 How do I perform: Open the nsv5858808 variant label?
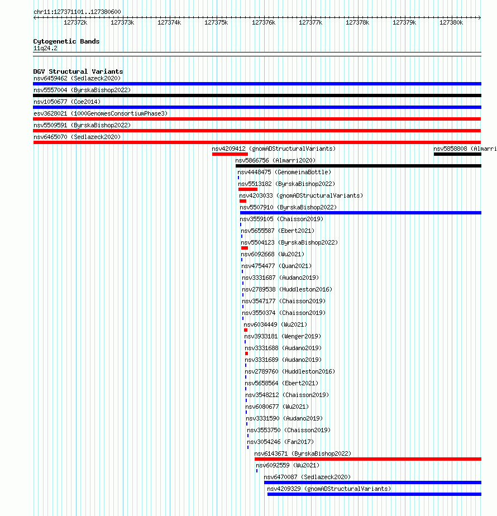tap(465, 149)
